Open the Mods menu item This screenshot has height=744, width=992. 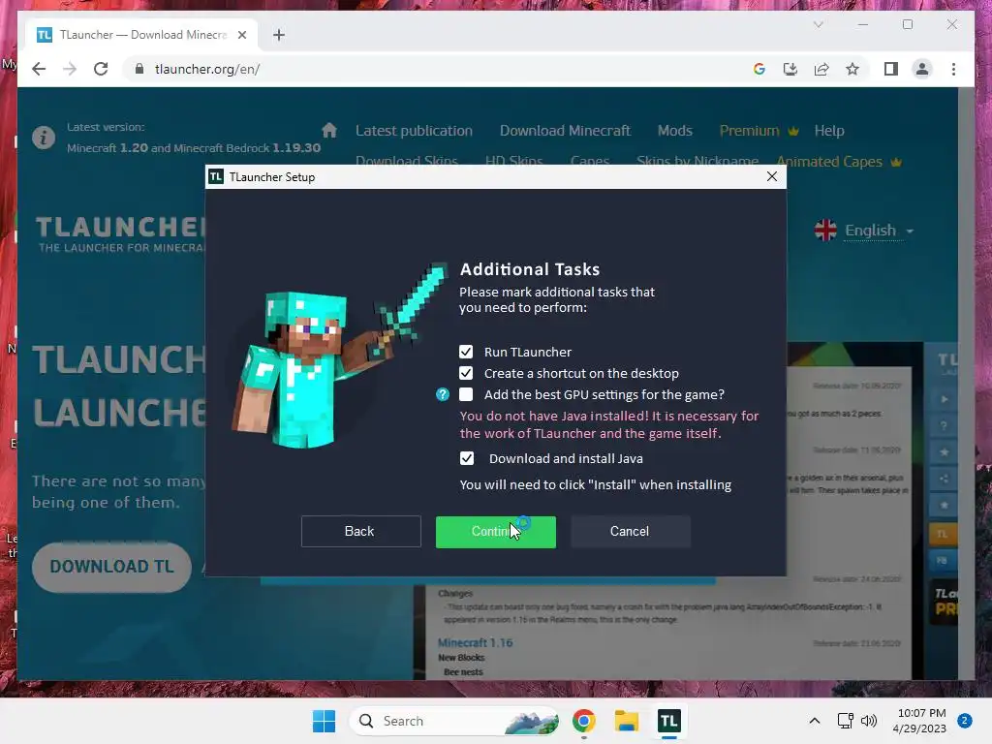[x=675, y=131]
